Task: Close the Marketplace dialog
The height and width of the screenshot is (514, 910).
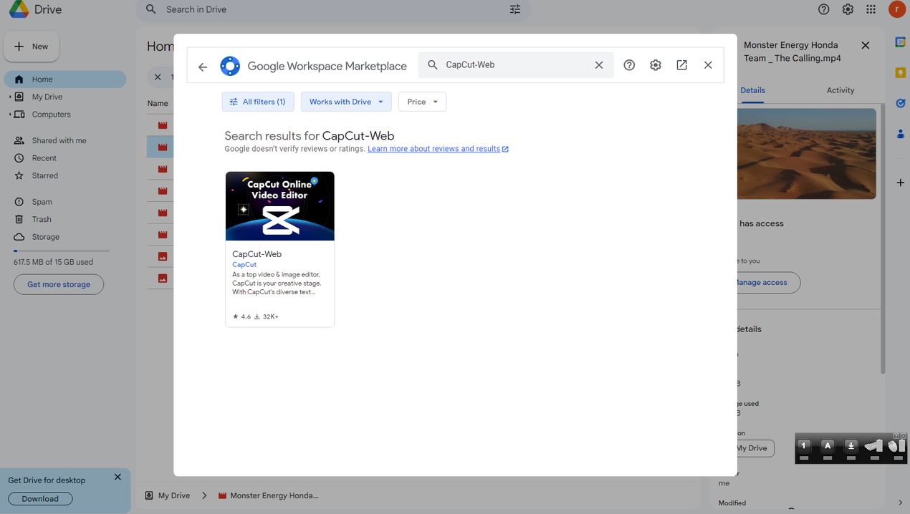Action: tap(708, 65)
